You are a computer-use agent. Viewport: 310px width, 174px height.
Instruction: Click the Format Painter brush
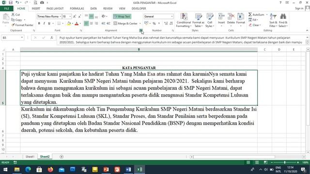click(x=13, y=25)
